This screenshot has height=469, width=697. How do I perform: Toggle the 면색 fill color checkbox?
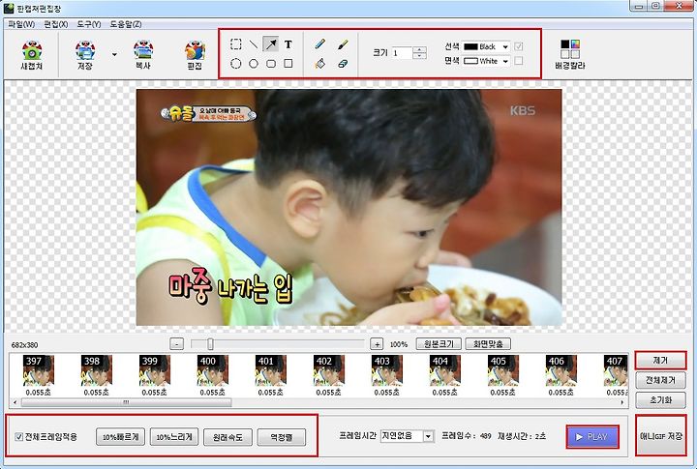click(518, 61)
